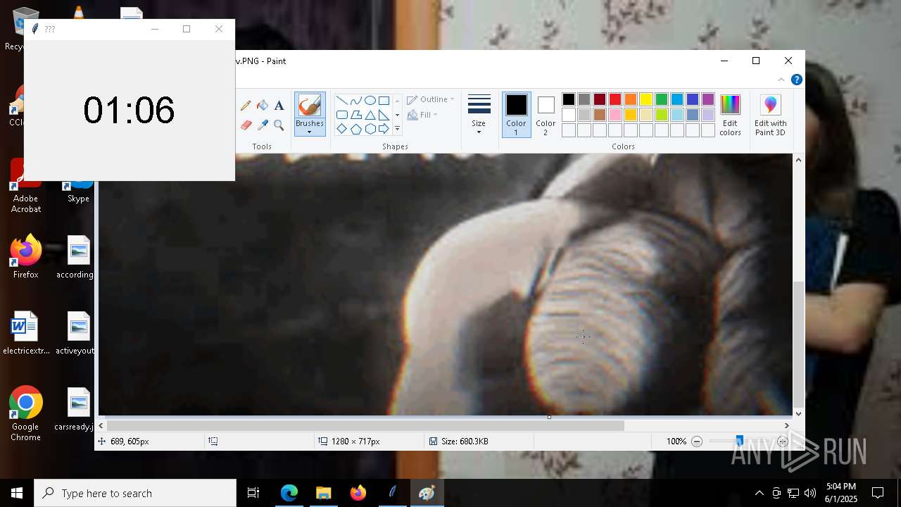Choose the Right arrow shape
The width and height of the screenshot is (901, 507).
point(384,129)
